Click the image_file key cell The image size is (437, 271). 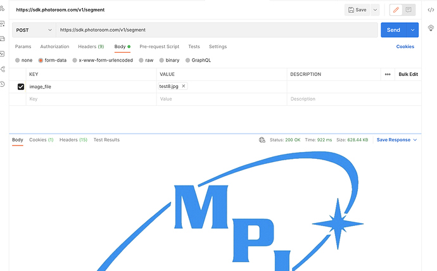[x=91, y=87]
